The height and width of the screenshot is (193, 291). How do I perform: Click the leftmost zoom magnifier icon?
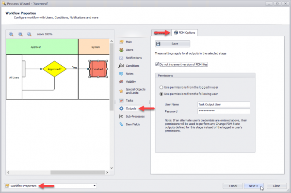tap(11, 34)
